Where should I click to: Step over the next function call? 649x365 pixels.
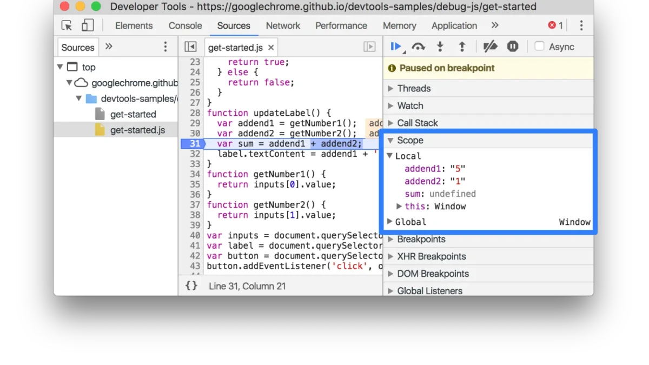coord(418,47)
